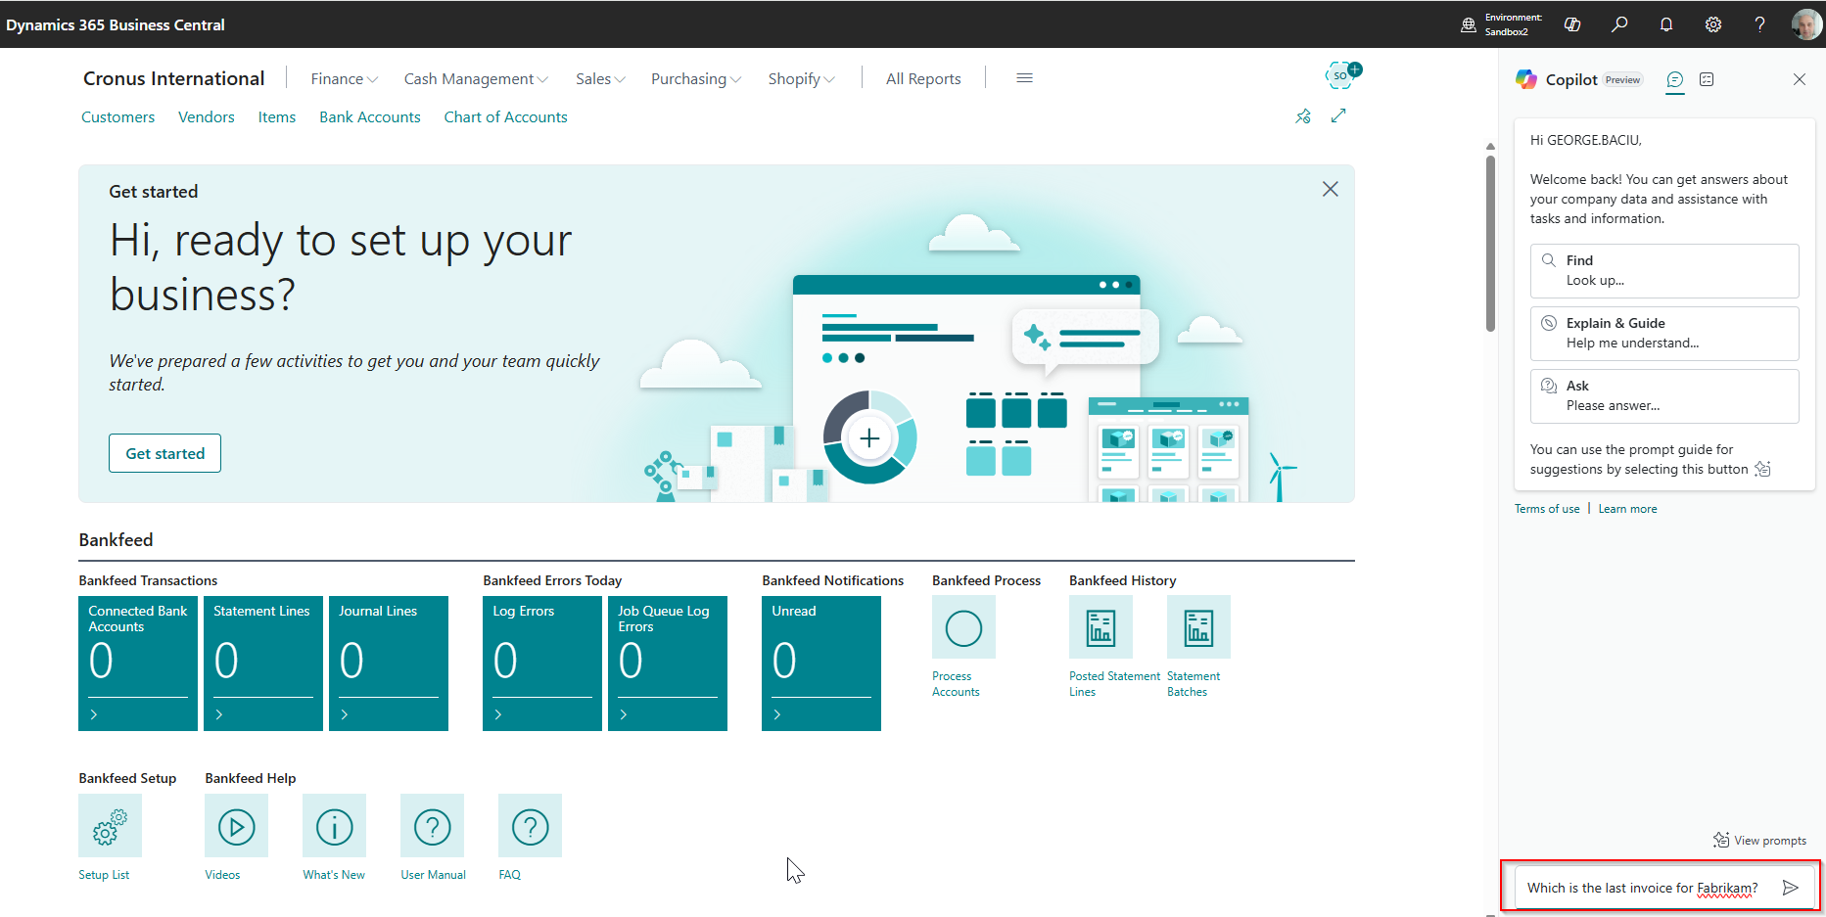Click the Cronus International company name

coord(173,78)
